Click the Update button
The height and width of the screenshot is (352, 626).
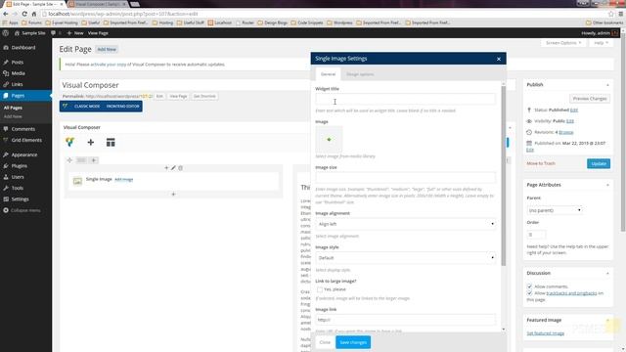599,163
